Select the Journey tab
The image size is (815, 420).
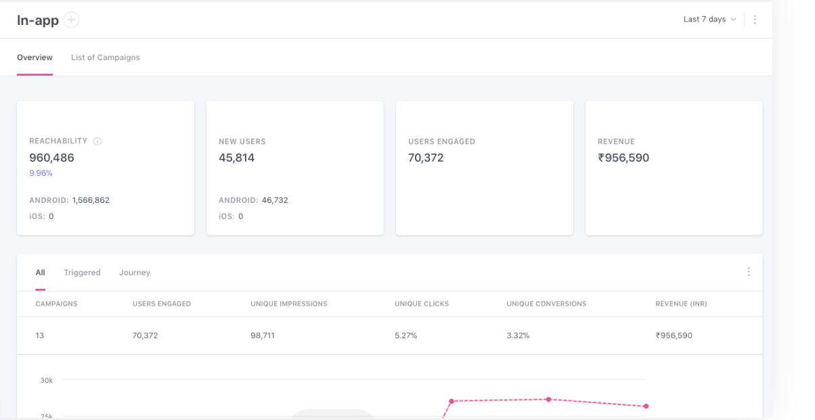pyautogui.click(x=135, y=273)
